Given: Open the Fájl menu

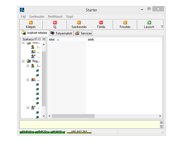Looking at the screenshot, I should coord(23,16).
